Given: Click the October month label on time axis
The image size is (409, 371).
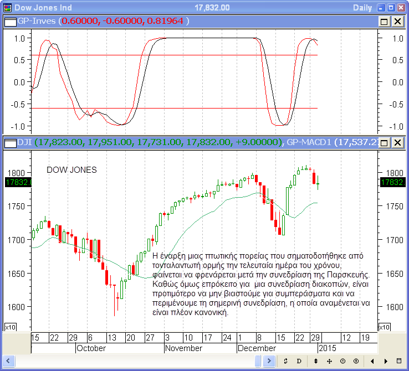Looking at the screenshot, I should coord(91,348).
